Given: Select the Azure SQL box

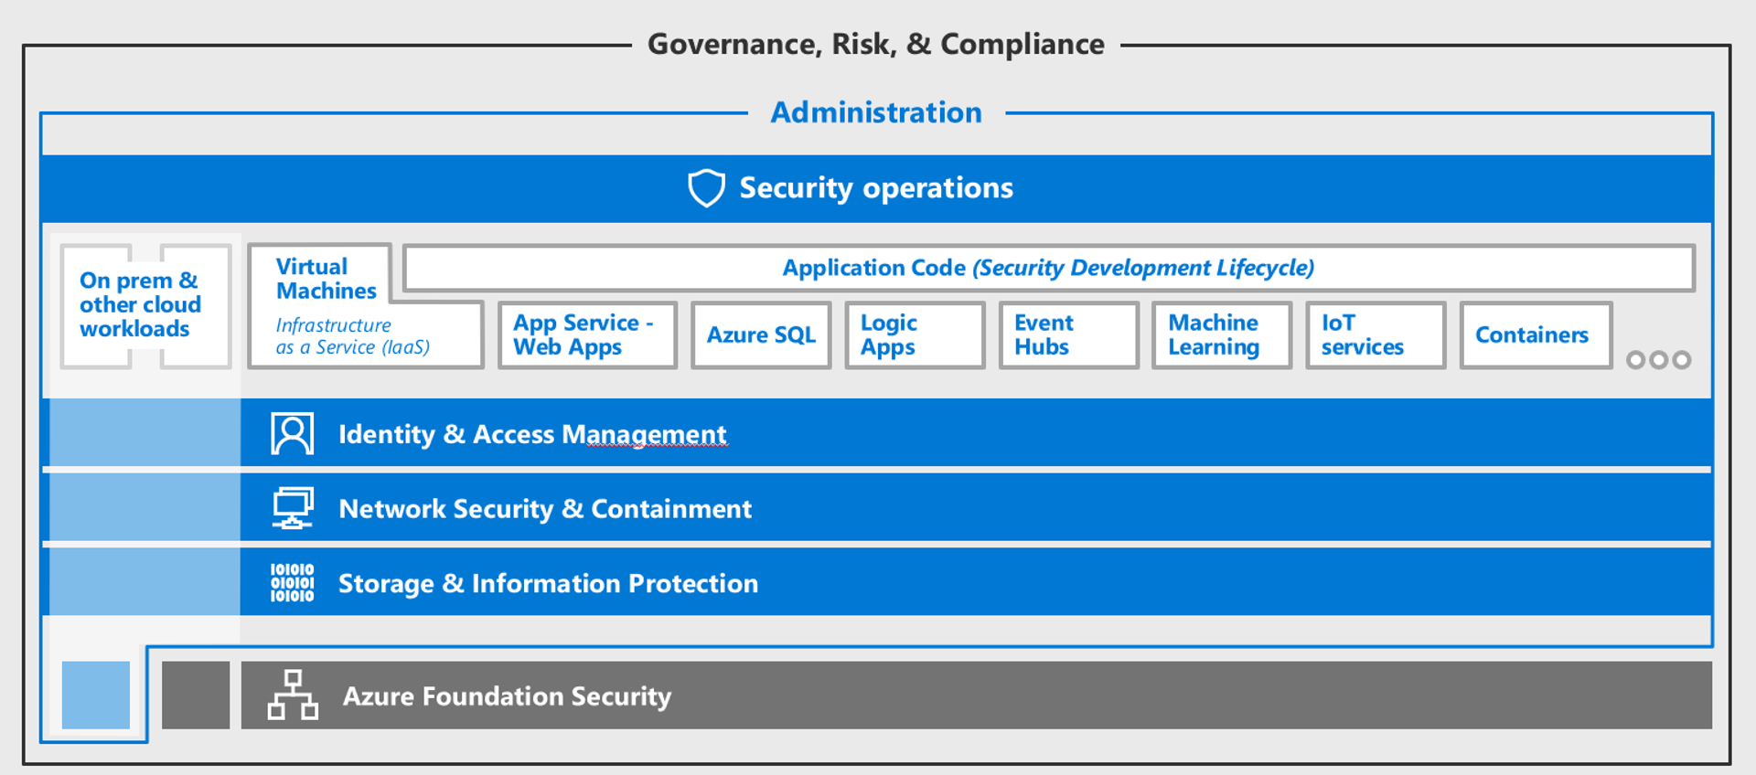Looking at the screenshot, I should click(761, 335).
